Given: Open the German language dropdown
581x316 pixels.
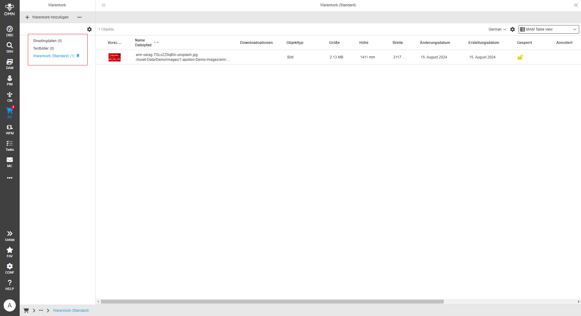Looking at the screenshot, I should 497,29.
